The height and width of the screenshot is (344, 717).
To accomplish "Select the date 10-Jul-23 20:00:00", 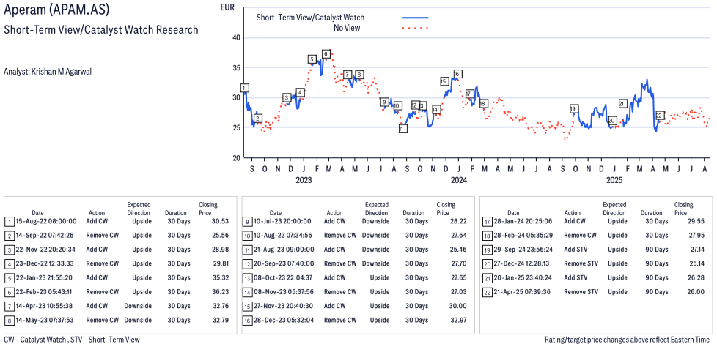I will point(284,221).
